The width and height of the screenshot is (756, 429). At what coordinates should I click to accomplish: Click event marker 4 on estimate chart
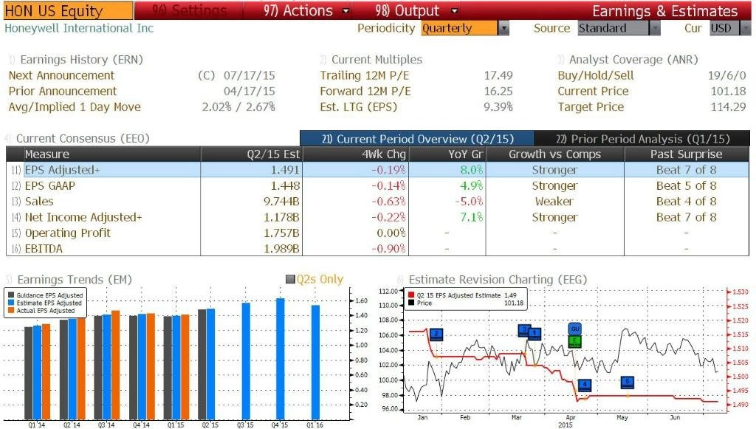point(585,385)
